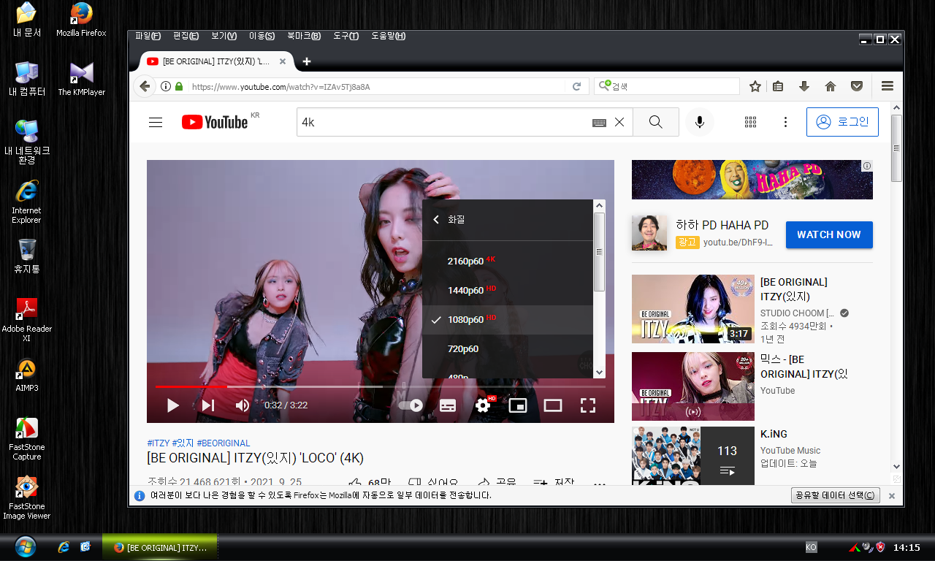Open the 파일 menu
Image resolution: width=935 pixels, height=561 pixels.
(148, 36)
